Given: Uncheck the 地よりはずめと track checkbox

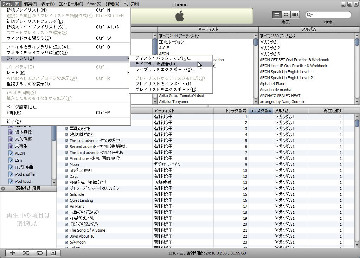Looking at the screenshot, I should click(x=66, y=135).
